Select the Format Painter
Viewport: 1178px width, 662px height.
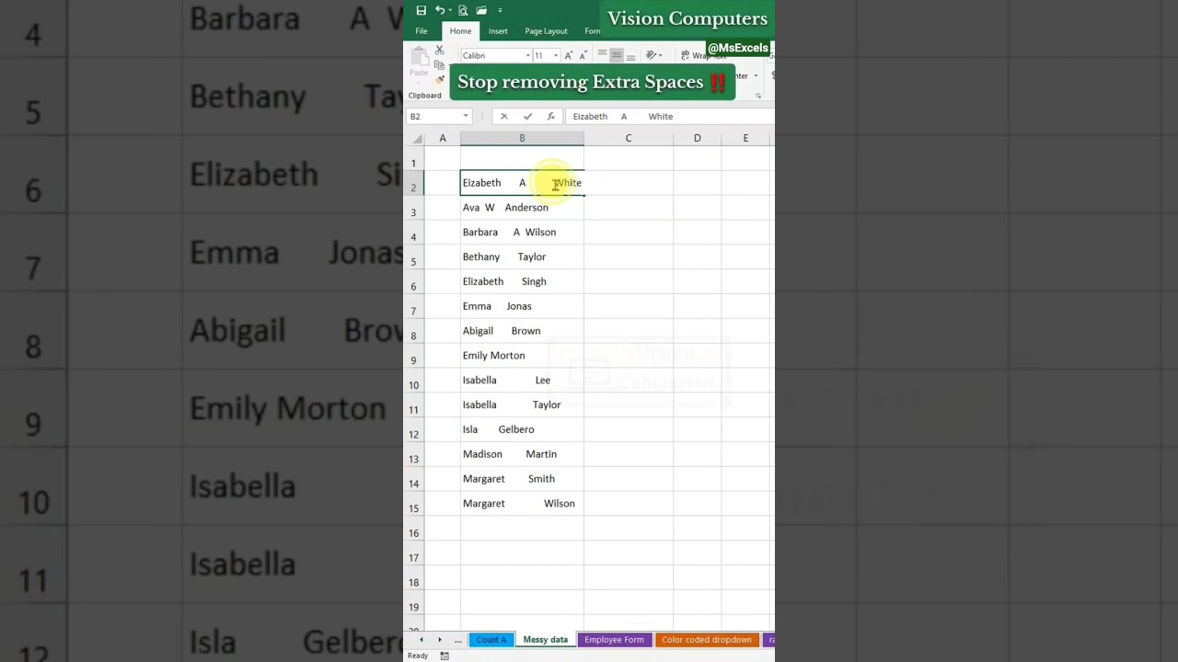(x=438, y=81)
